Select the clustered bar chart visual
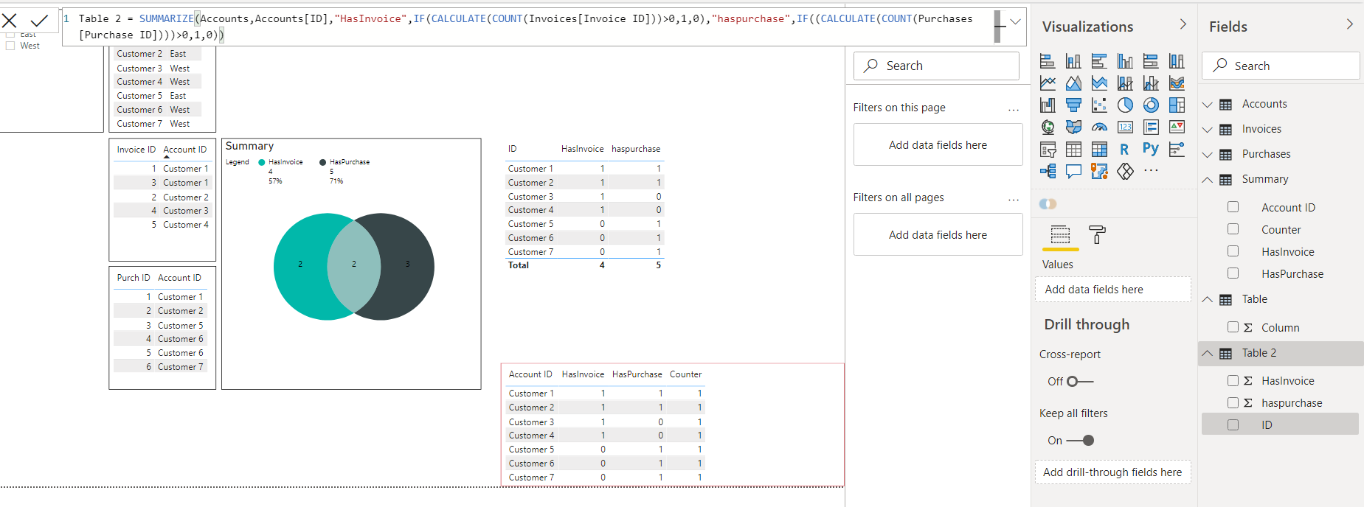 pyautogui.click(x=1099, y=61)
